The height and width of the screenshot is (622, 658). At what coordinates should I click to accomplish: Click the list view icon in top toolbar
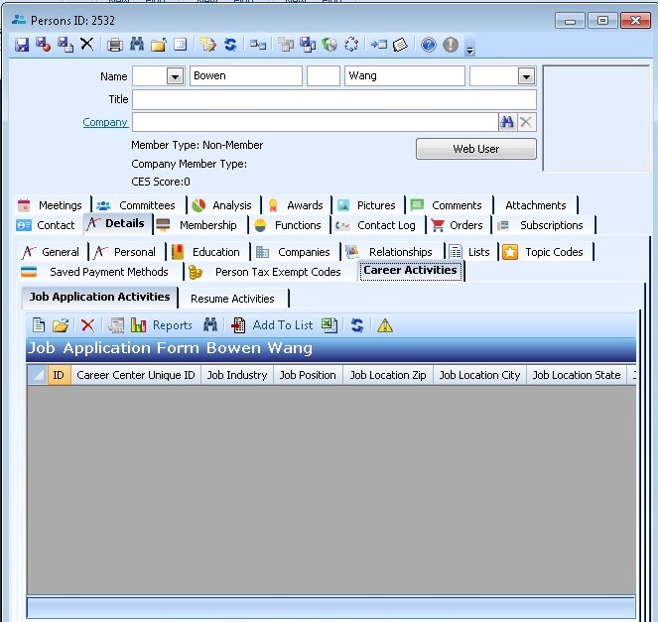click(180, 44)
